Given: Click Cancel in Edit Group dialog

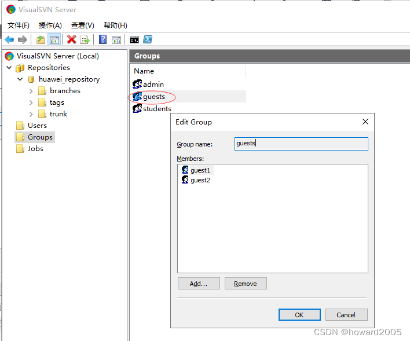Looking at the screenshot, I should 346,315.
